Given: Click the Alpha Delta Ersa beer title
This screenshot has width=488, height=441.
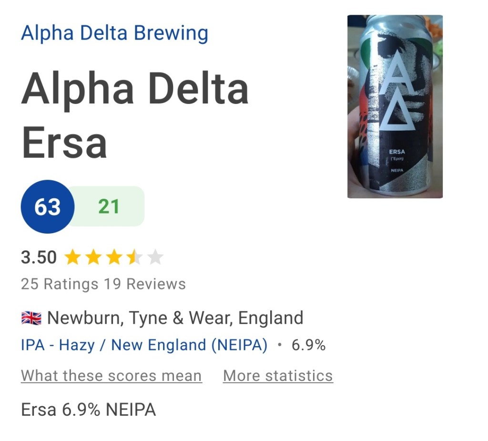Looking at the screenshot, I should click(135, 115).
